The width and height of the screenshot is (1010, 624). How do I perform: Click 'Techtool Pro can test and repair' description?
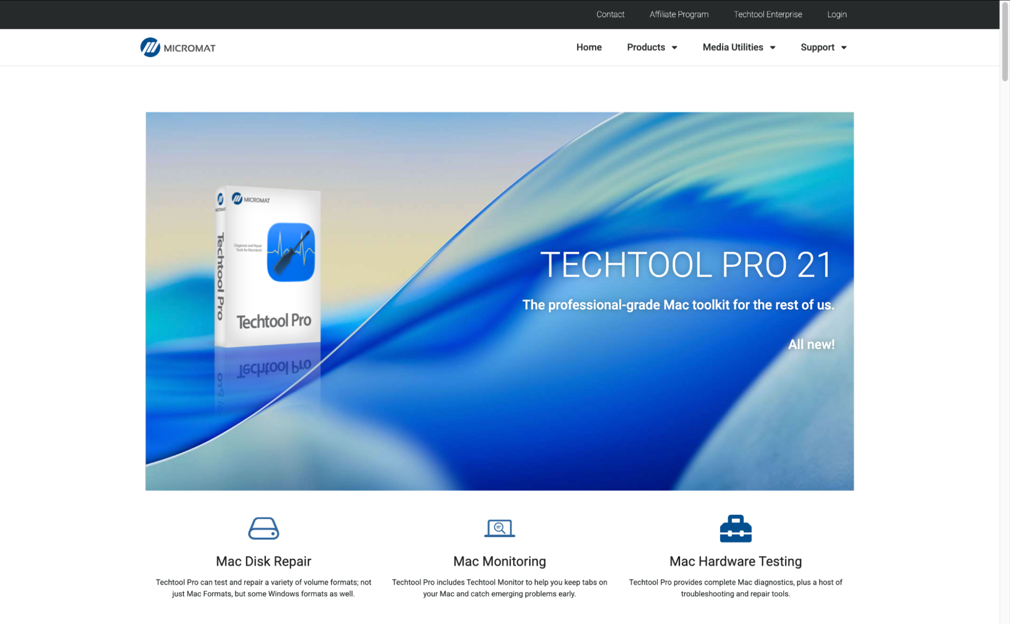click(x=263, y=588)
